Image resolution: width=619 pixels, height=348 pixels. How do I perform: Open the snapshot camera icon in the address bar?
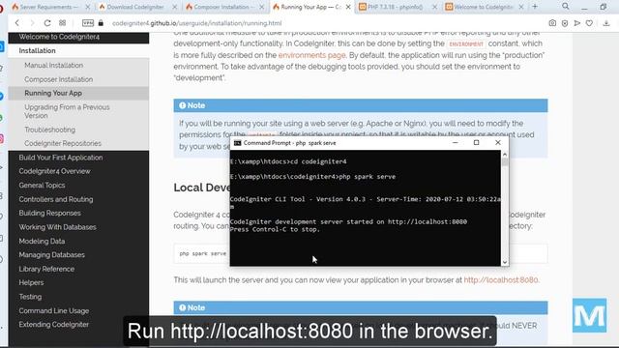click(x=552, y=23)
